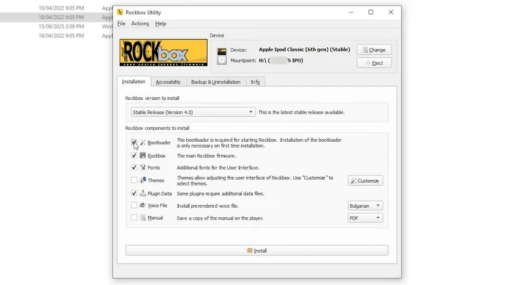Toggle the Bootloader checkbox
507x285 pixels.
pos(134,142)
